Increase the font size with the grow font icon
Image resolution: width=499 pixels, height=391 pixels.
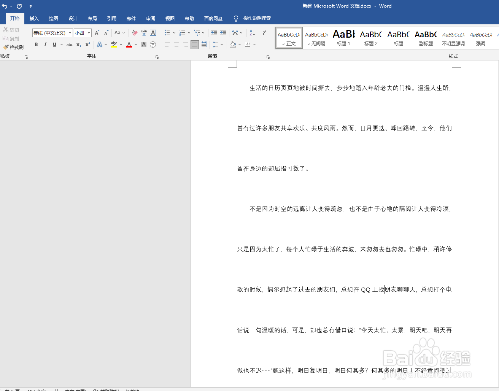[97, 33]
